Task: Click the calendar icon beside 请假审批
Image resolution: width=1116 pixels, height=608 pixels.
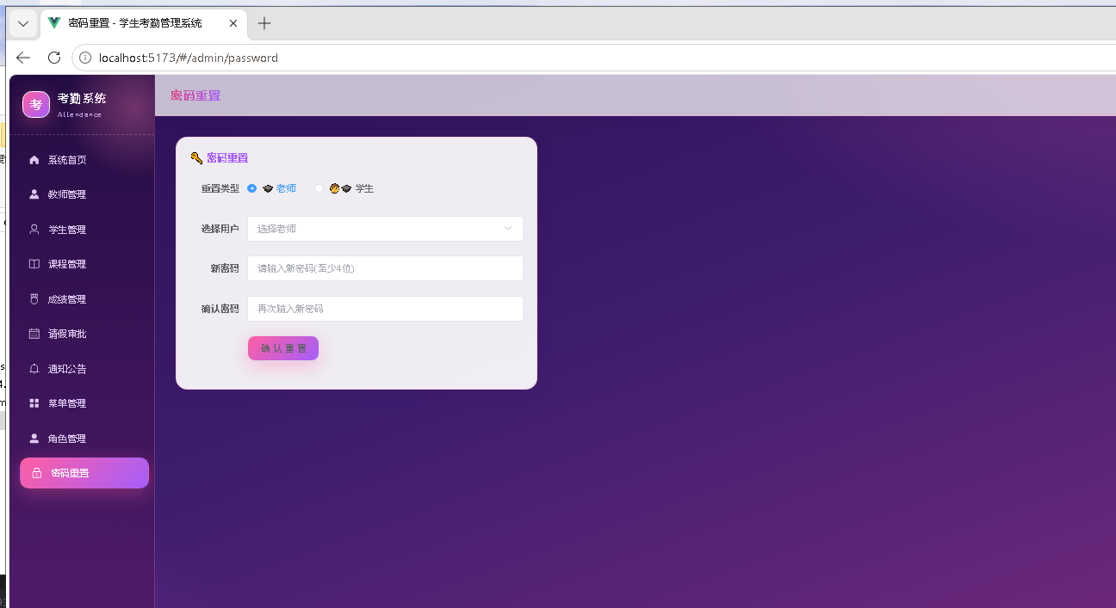Action: pos(34,334)
